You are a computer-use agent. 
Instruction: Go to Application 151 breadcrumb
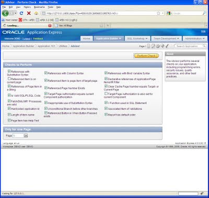pos(46,46)
